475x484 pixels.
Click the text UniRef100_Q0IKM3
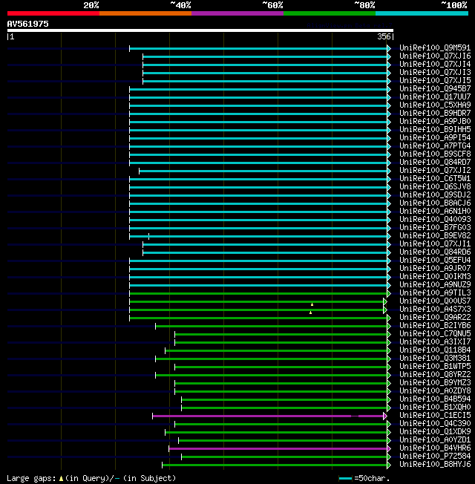click(435, 277)
